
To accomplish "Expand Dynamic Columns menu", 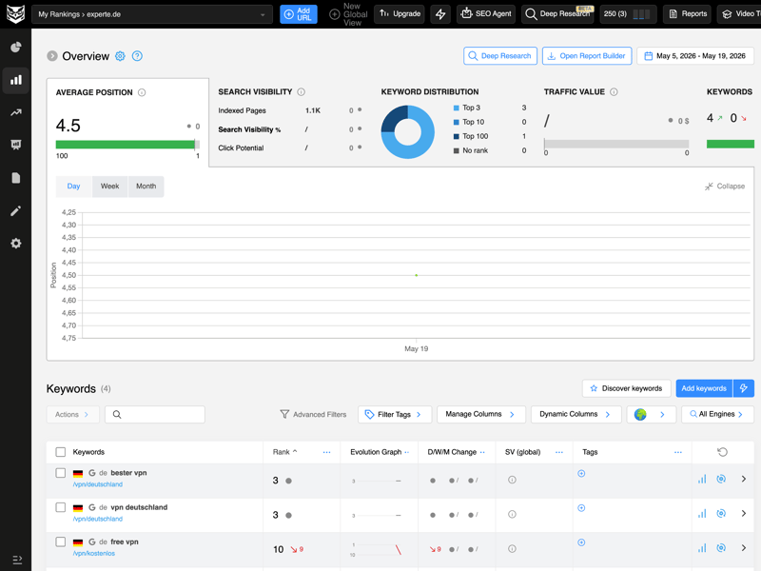I will pos(576,414).
